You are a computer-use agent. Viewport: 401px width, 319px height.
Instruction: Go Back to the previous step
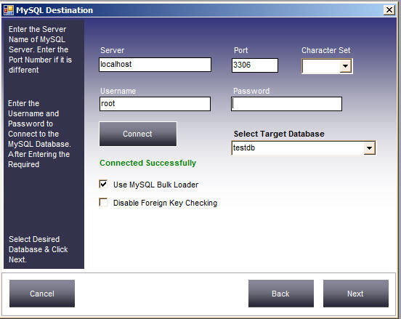click(x=281, y=294)
